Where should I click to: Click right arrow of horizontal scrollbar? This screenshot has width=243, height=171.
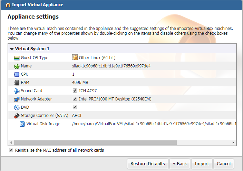(233, 142)
